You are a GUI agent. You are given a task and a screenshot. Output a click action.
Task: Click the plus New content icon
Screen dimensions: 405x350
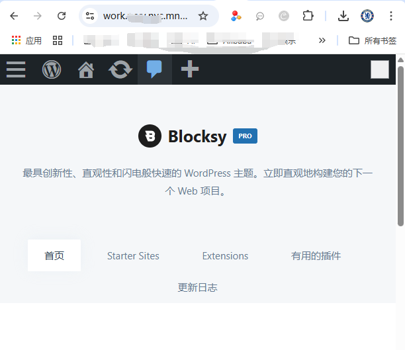click(x=190, y=69)
